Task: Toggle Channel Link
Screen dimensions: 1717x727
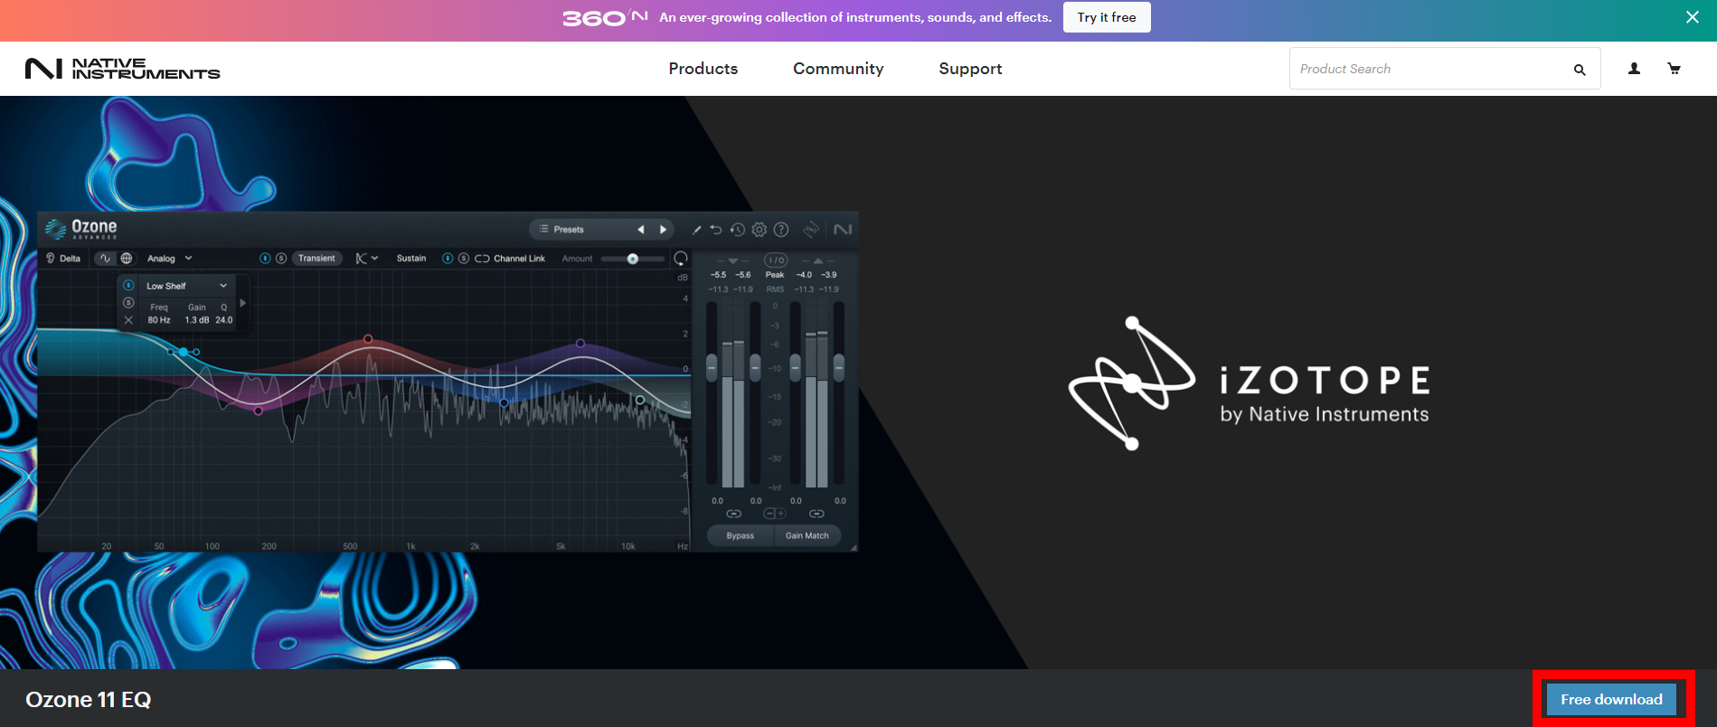Action: [x=510, y=259]
